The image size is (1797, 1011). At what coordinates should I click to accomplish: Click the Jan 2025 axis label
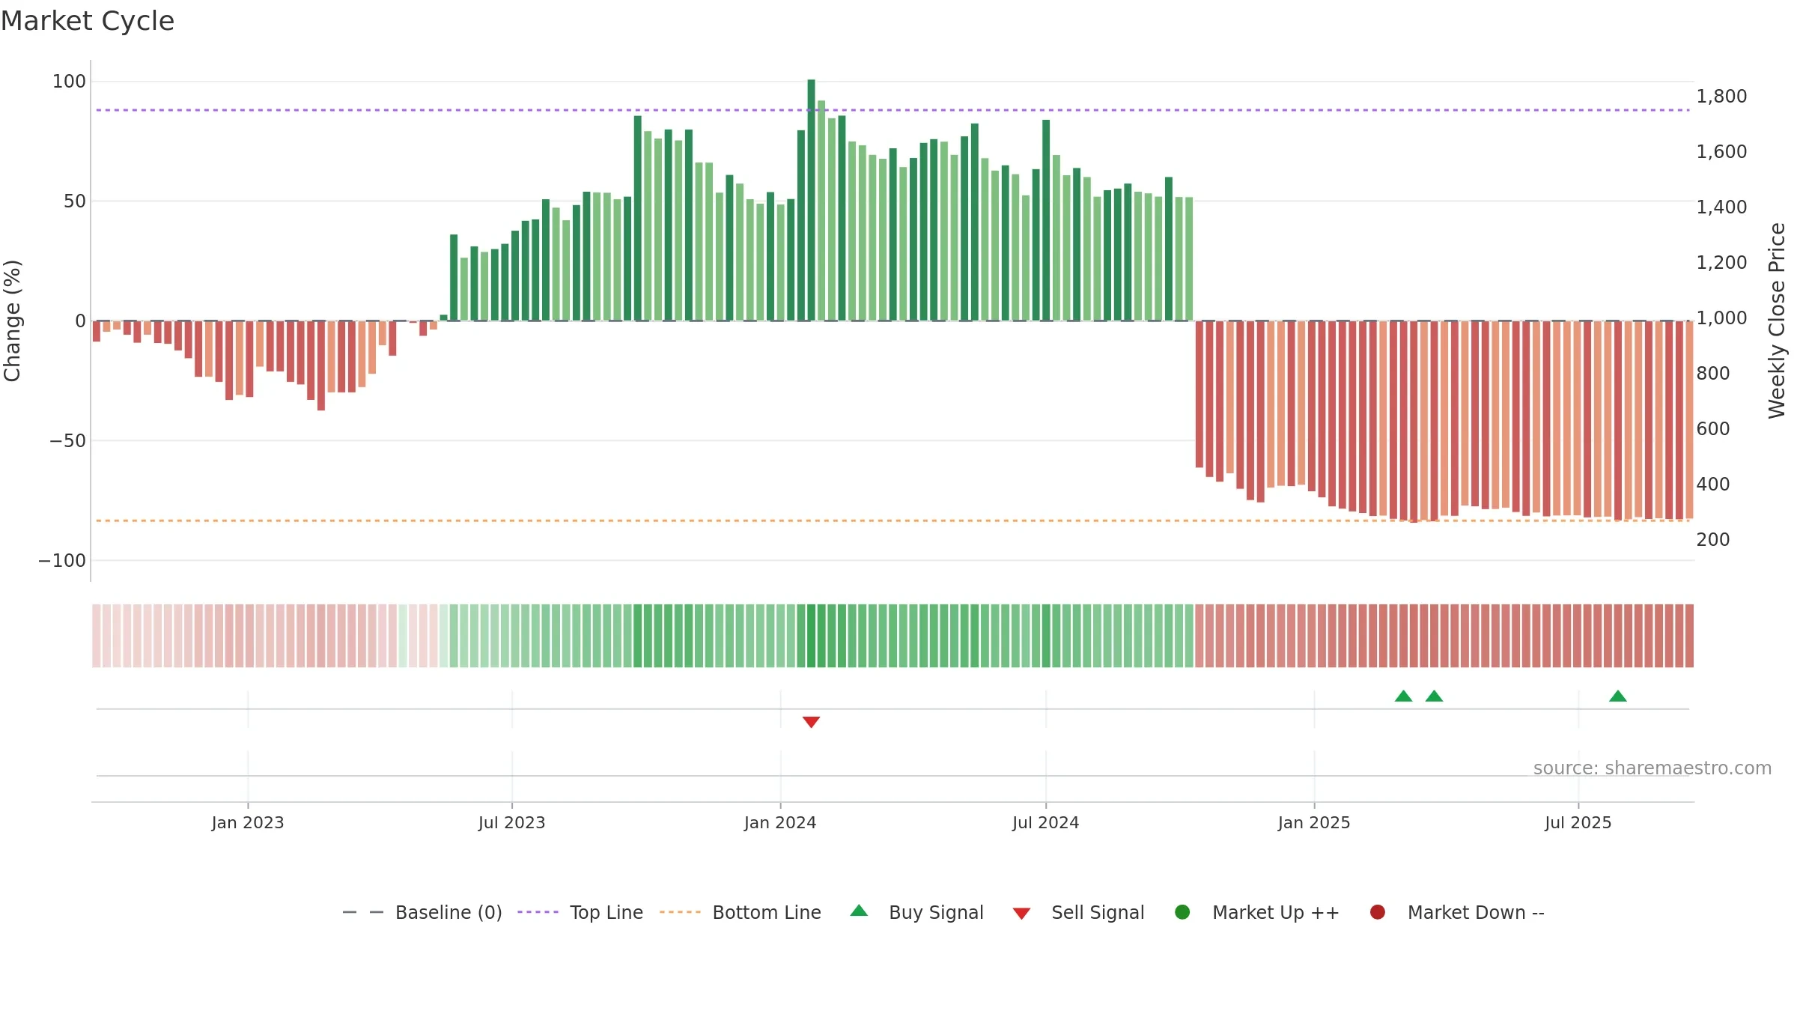(1314, 823)
